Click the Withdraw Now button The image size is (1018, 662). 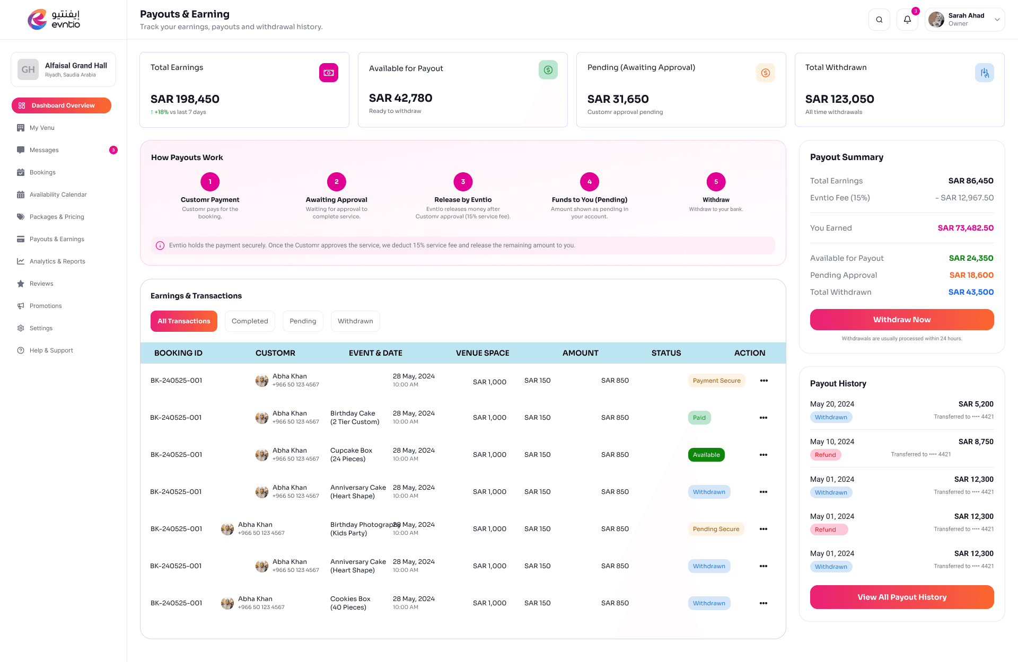(902, 320)
